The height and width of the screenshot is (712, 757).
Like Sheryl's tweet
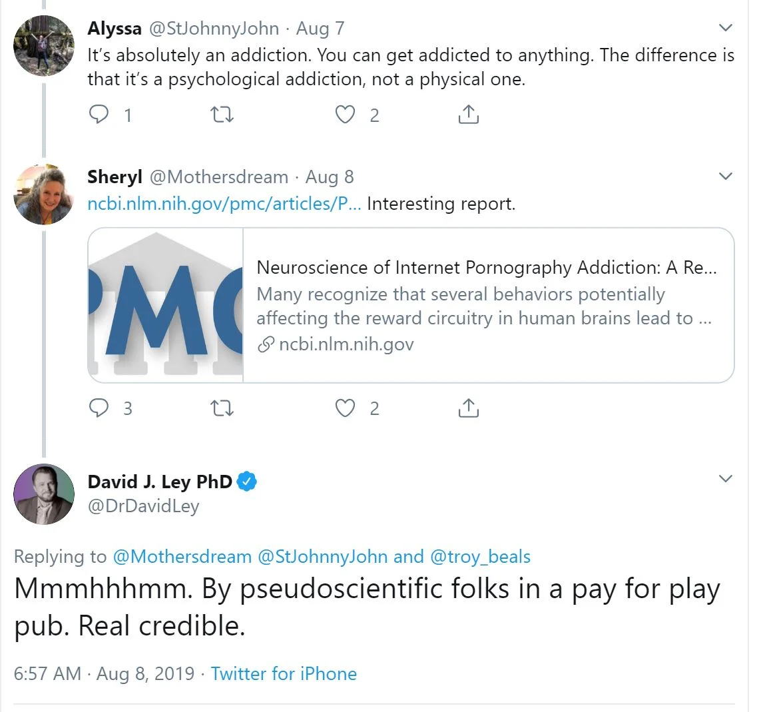coord(345,408)
